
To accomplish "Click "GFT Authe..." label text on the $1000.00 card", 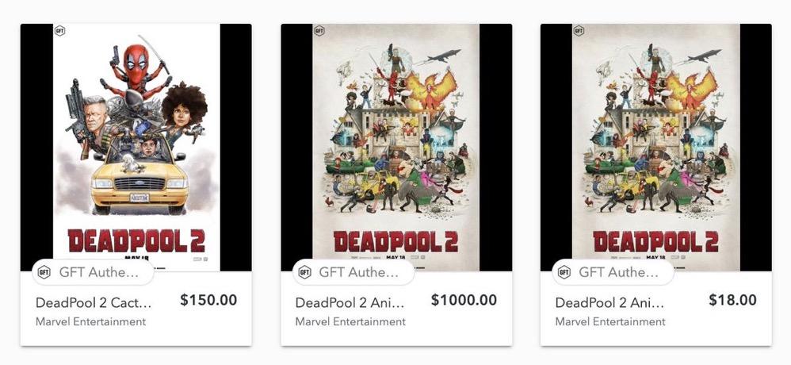I will (360, 272).
